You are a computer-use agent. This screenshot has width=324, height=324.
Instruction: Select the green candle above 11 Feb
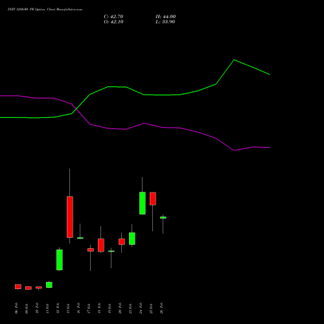click(x=49, y=284)
